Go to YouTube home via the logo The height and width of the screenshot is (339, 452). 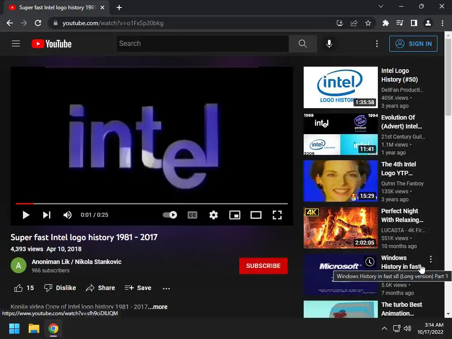(52, 44)
